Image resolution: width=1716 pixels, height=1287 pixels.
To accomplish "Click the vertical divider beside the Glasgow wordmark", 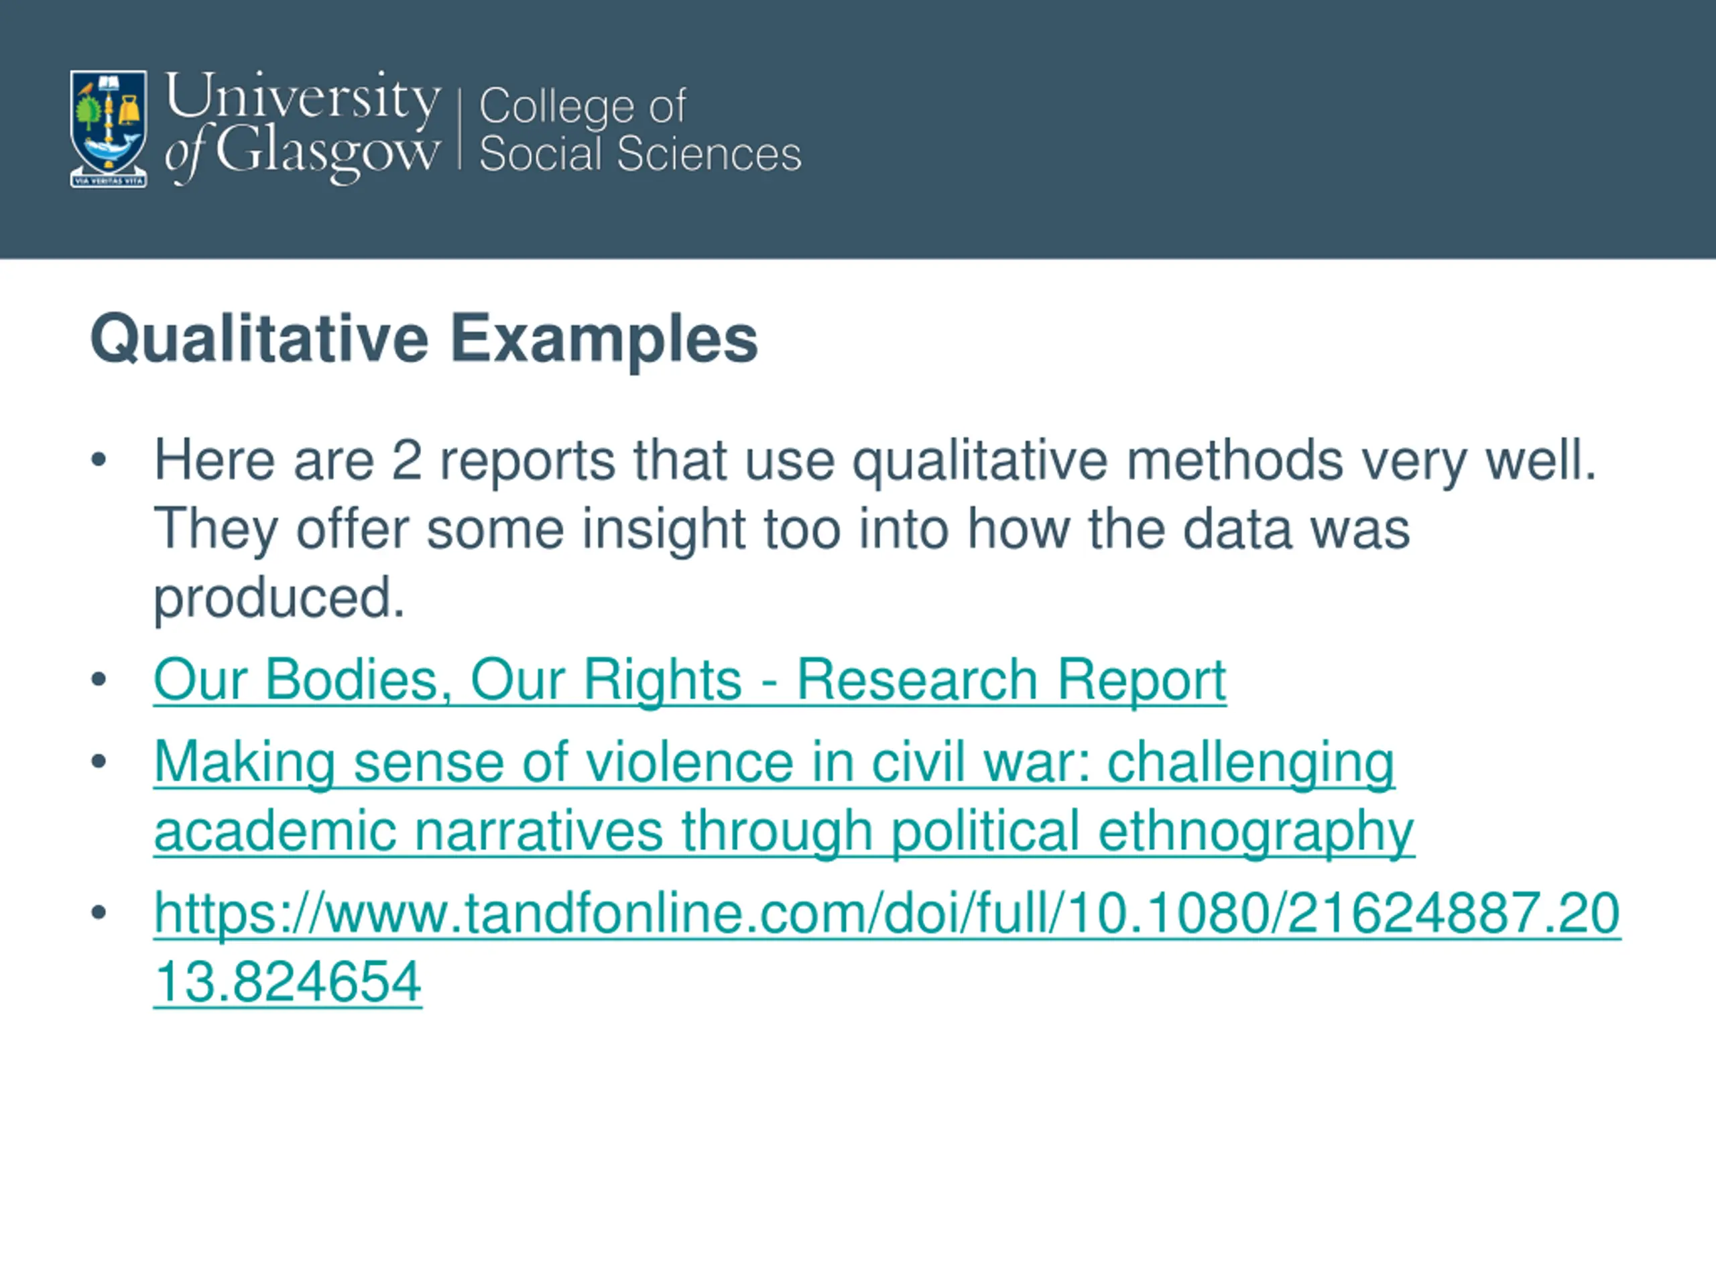I will click(x=460, y=129).
